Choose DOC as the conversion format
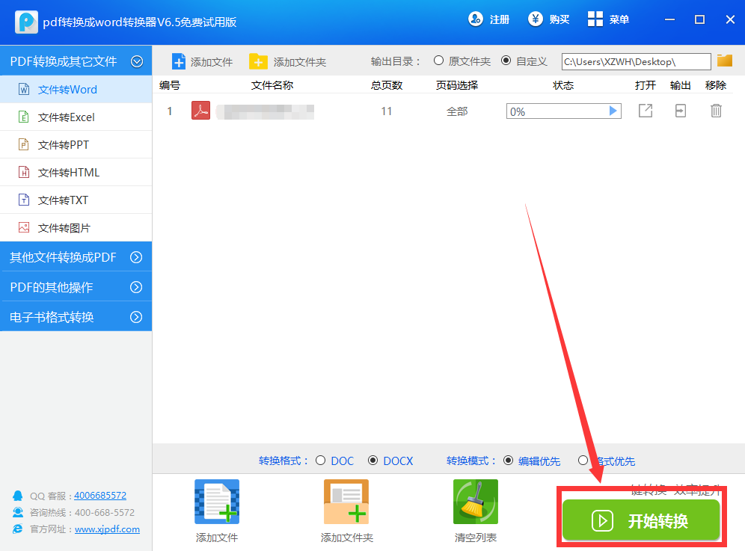The image size is (745, 551). point(324,461)
